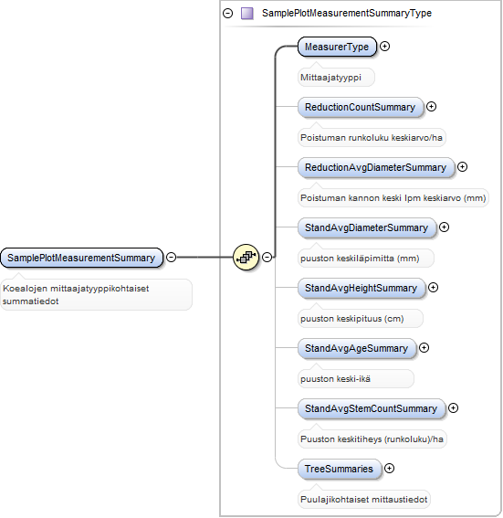
Task: Click the 'Poistuman runkoluku keskiarvo/ha' annotation
Action: [372, 137]
